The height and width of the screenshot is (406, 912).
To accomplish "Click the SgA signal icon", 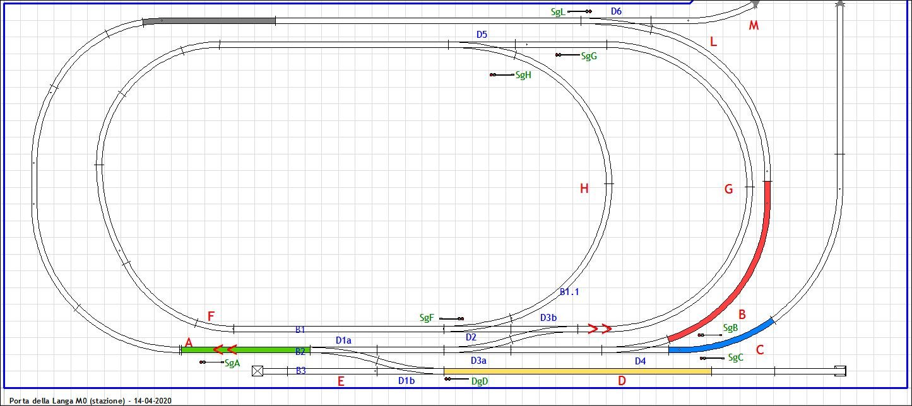I will pos(203,362).
